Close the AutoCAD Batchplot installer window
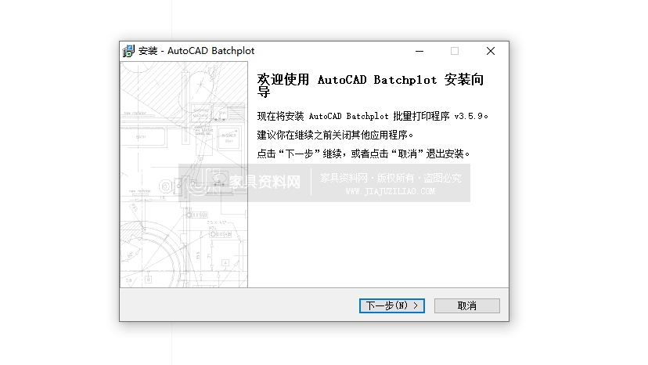This screenshot has height=365, width=648. coord(491,51)
